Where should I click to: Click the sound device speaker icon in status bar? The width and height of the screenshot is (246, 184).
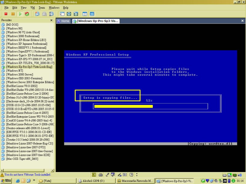coord(240,175)
